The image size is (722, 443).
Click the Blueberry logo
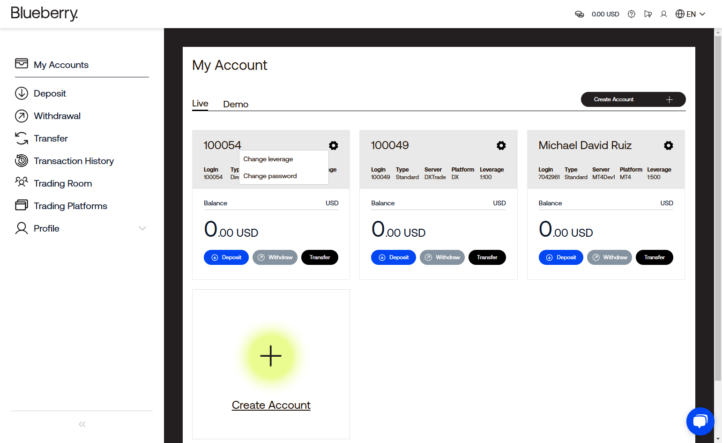[45, 14]
